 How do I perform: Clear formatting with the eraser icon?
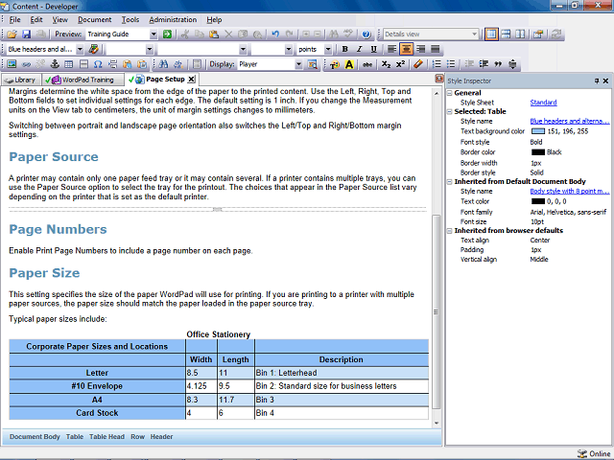click(418, 64)
